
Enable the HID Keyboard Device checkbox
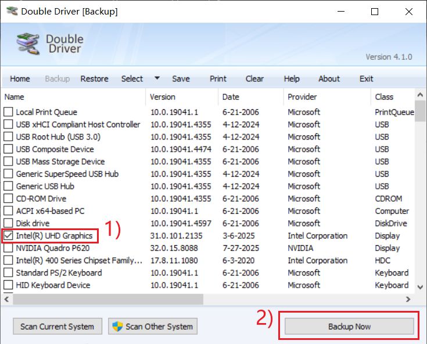coord(8,285)
